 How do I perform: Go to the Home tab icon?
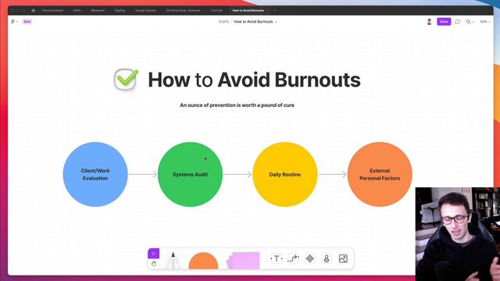[33, 10]
